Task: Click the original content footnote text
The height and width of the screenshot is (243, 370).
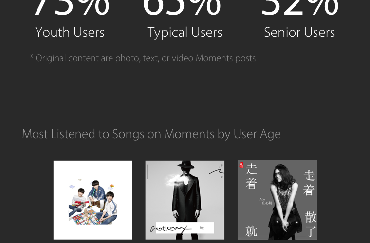Action: [x=143, y=58]
